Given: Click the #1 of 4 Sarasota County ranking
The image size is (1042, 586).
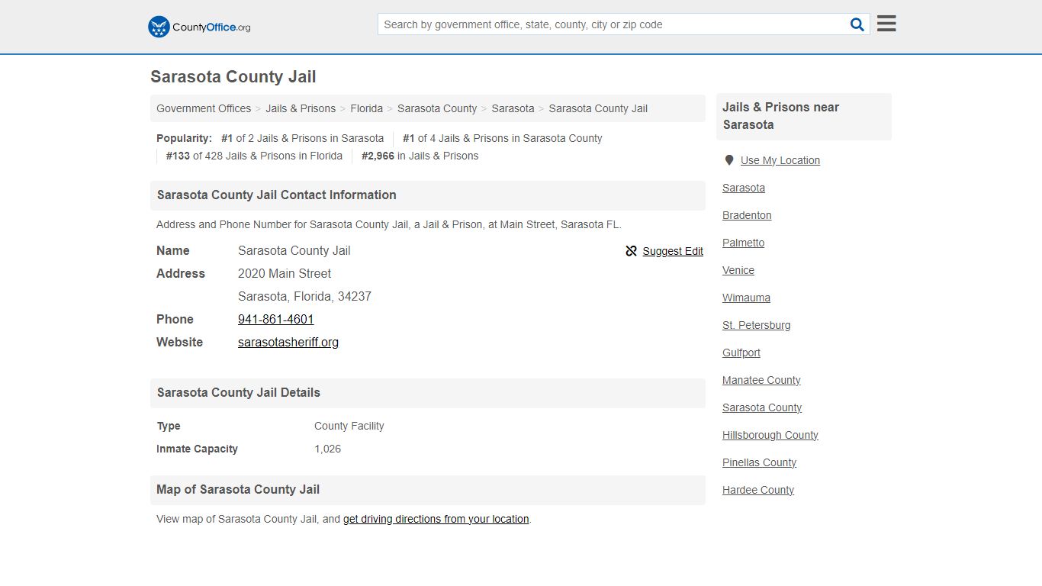Looking at the screenshot, I should [503, 138].
